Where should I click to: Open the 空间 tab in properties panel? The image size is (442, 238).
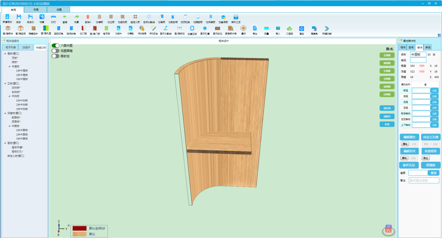point(411,47)
